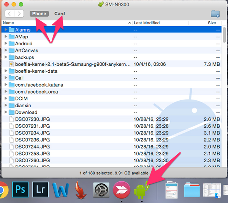Go forward with the right navigation arrow
Screen dimensions: 228x203
pyautogui.click(x=19, y=14)
